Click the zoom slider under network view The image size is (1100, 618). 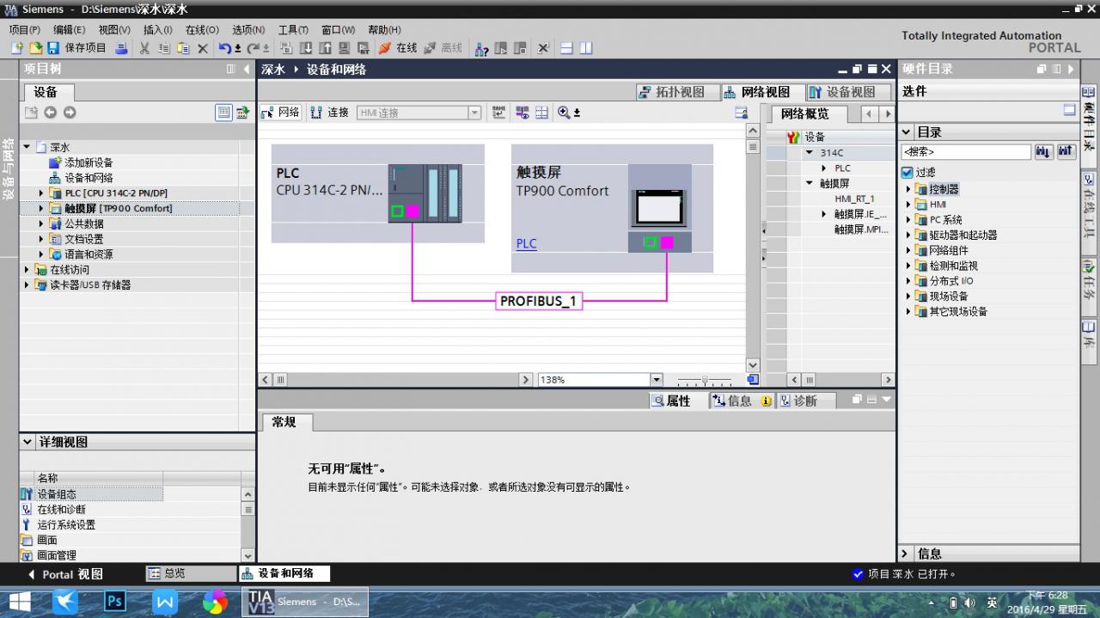click(x=704, y=379)
